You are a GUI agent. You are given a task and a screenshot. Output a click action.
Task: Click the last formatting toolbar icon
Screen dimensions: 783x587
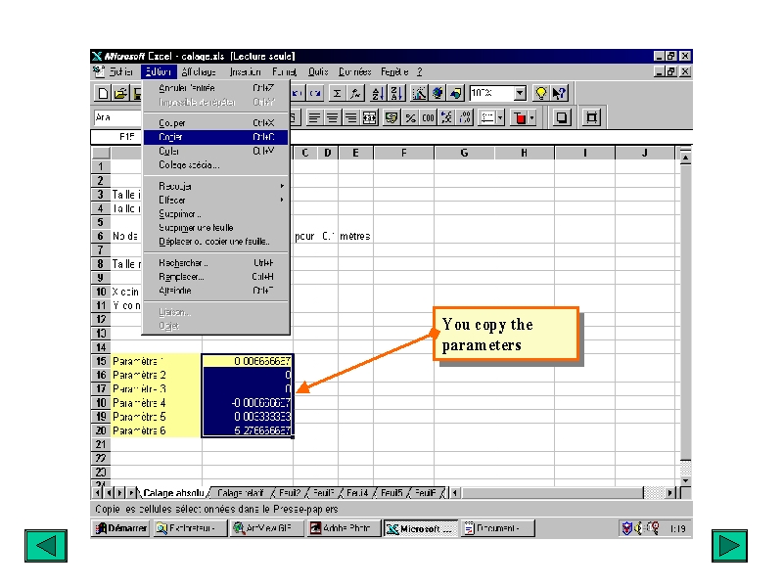[x=591, y=118]
